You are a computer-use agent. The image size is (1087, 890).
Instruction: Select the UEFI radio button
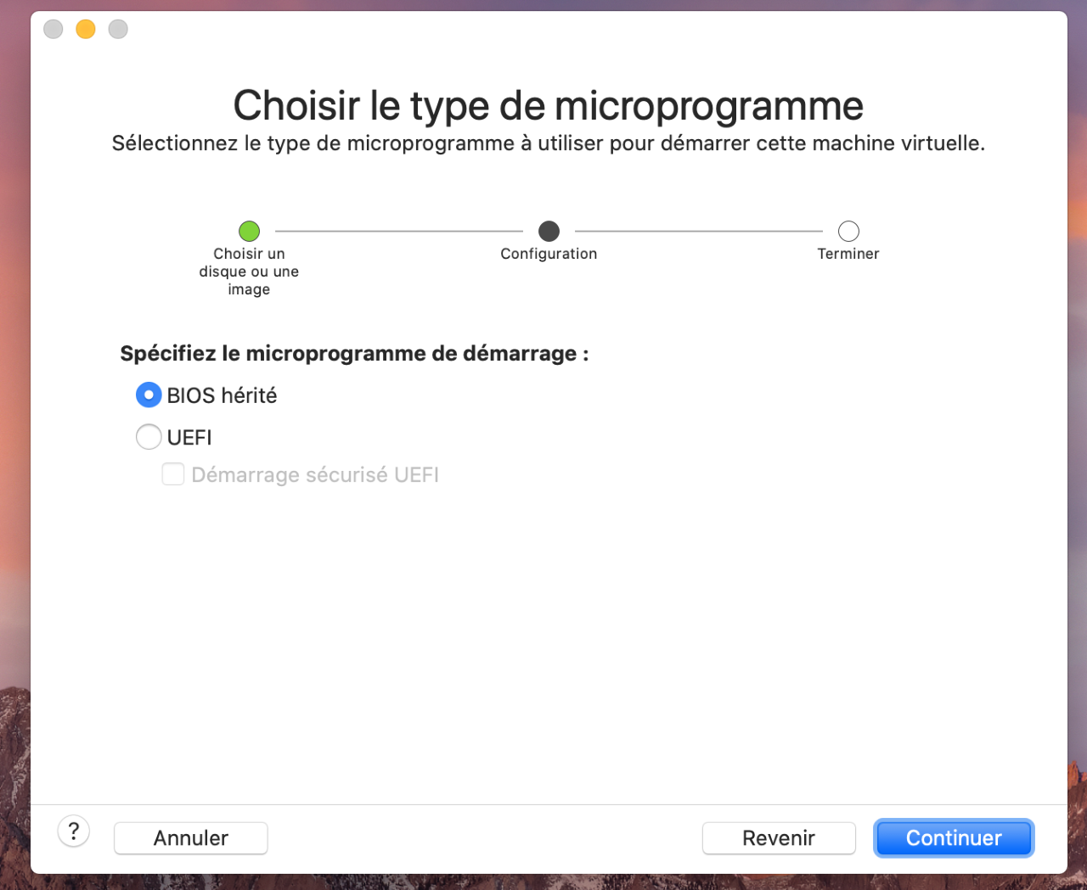(149, 437)
